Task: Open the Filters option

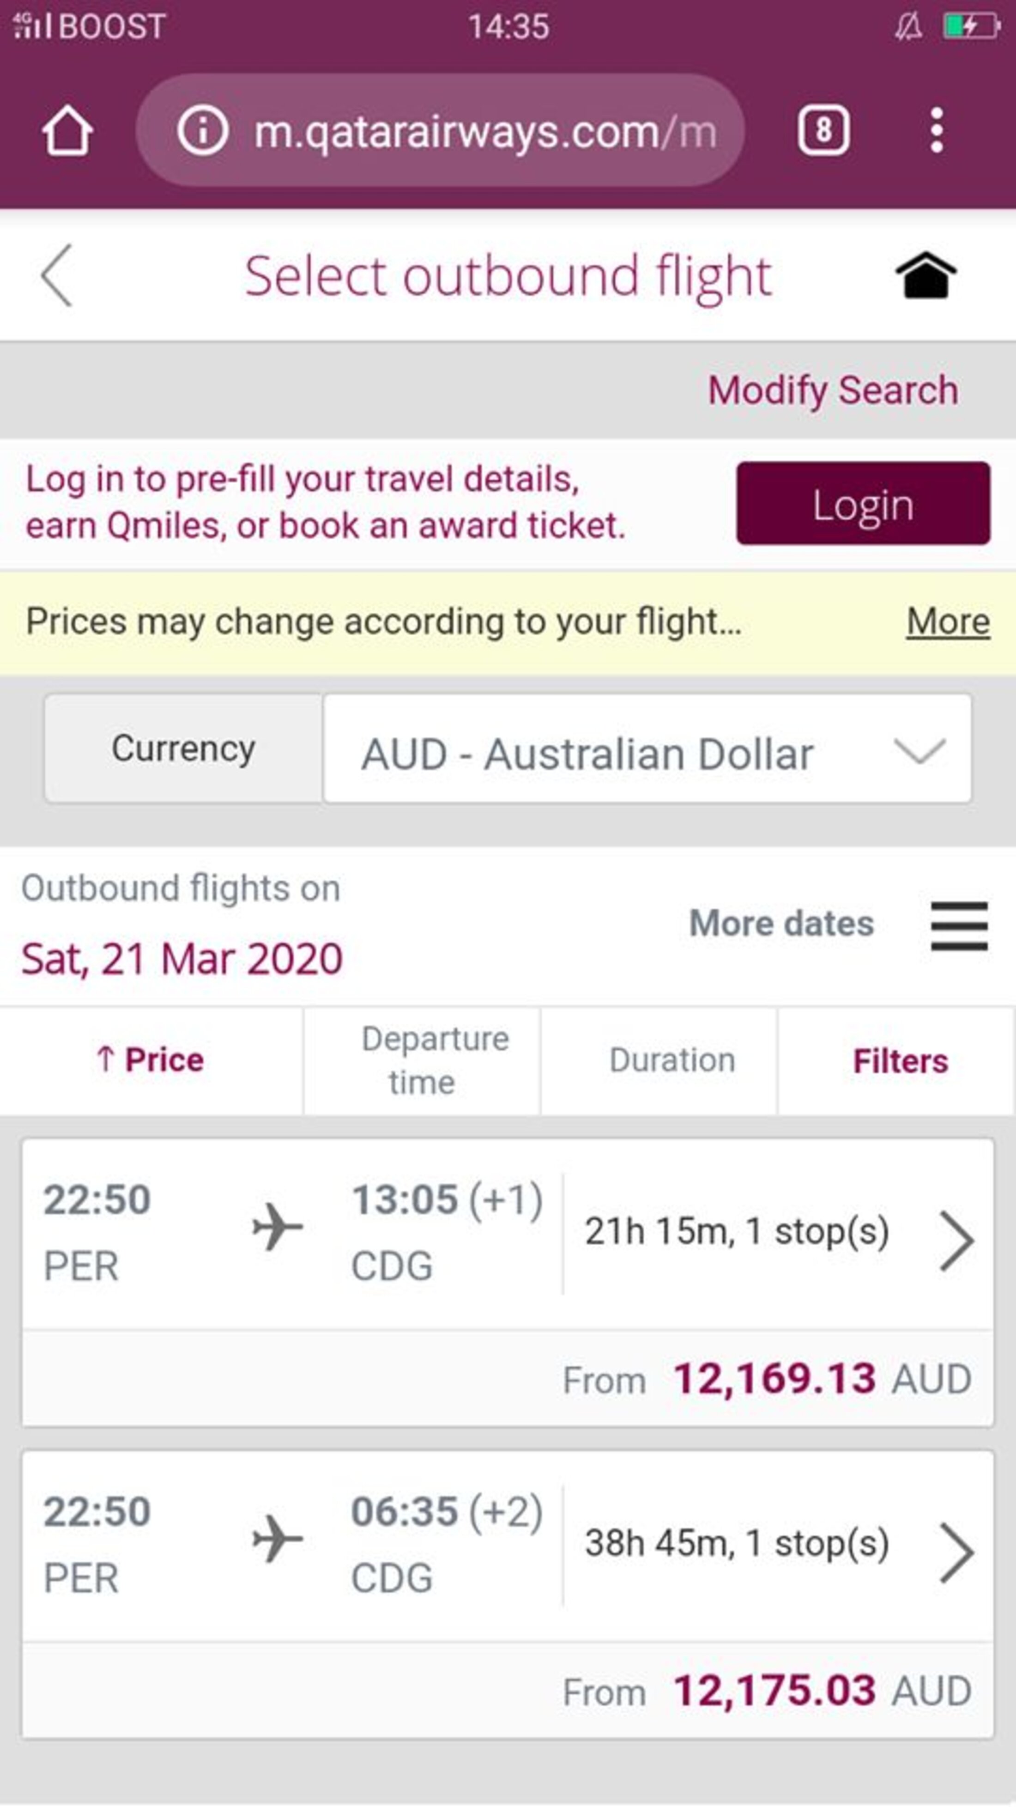Action: click(900, 1061)
